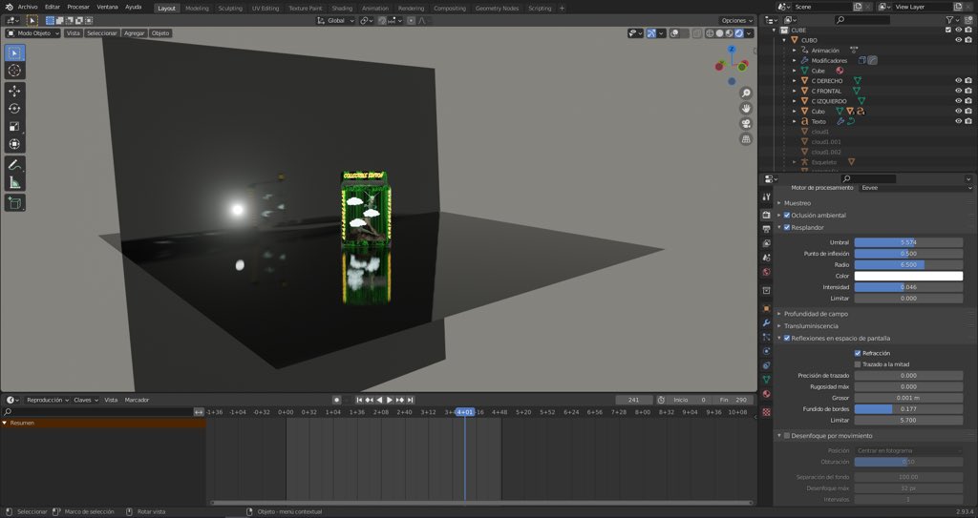
Task: Open the View Layer properties tab
Action: point(767,243)
